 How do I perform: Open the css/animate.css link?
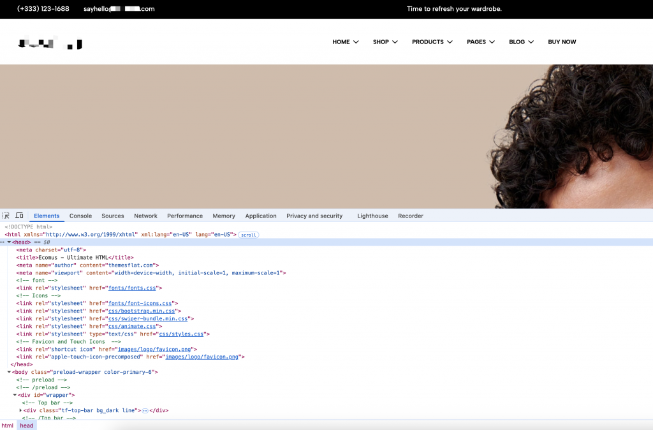click(x=132, y=326)
